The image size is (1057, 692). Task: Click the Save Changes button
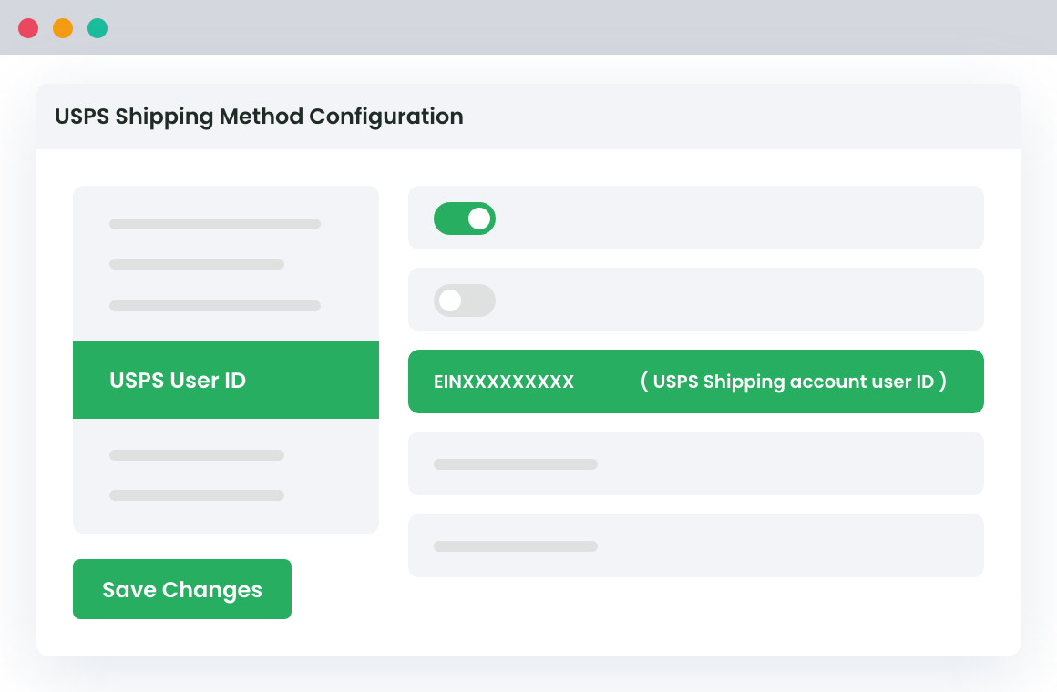pyautogui.click(x=181, y=589)
